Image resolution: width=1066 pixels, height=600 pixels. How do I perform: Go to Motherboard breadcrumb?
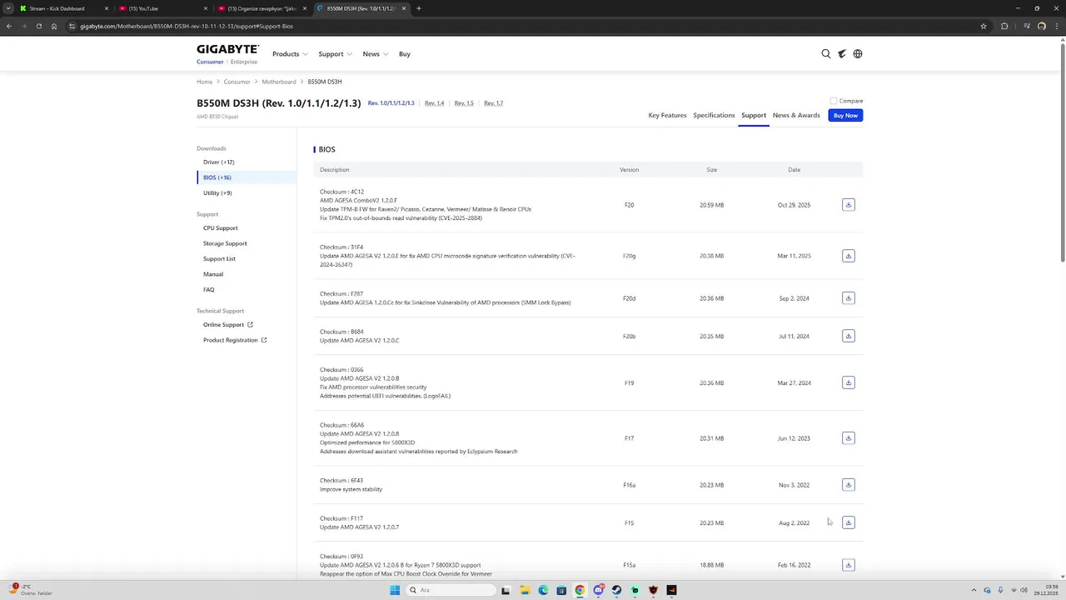(x=279, y=82)
